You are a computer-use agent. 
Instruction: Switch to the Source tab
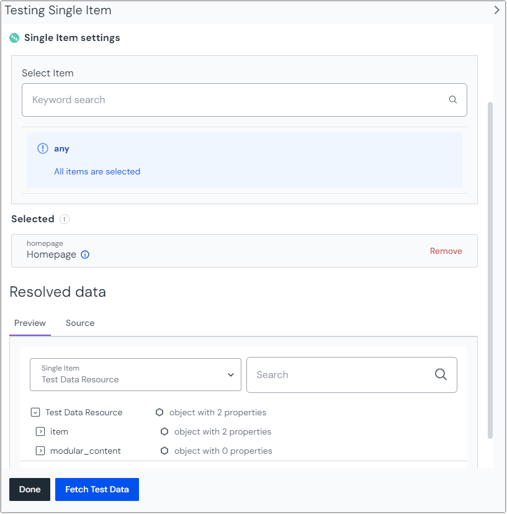80,323
